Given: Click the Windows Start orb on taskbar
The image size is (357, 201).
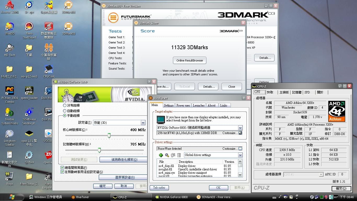Looking at the screenshot, I should [x=12, y=197].
